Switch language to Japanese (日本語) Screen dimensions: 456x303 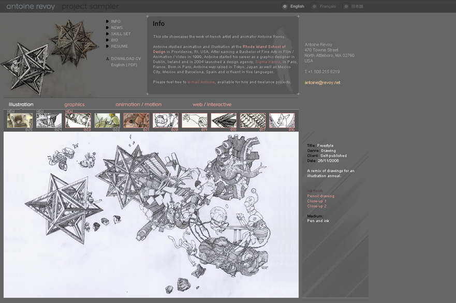[x=346, y=7]
